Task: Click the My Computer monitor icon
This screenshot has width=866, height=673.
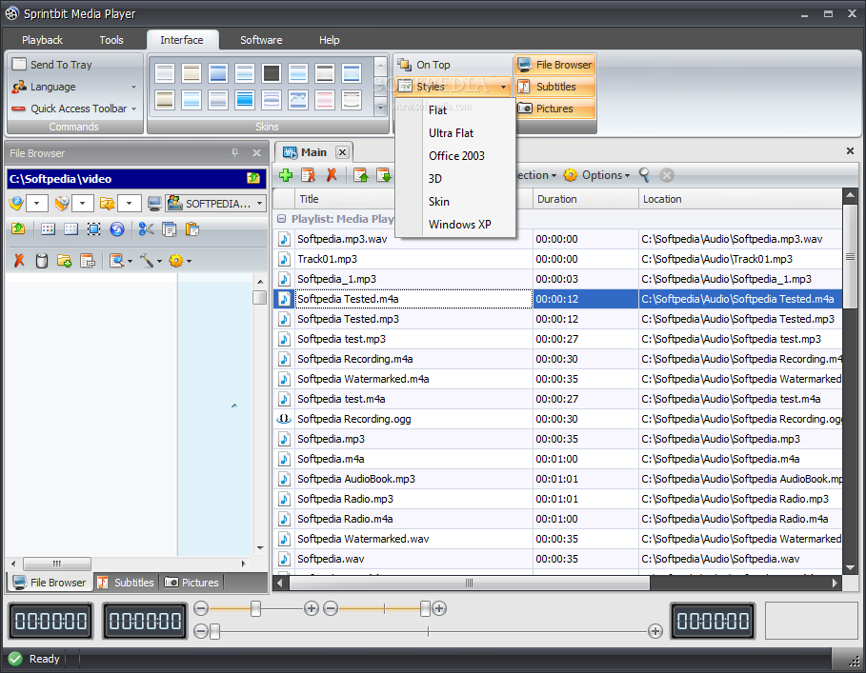Action: pyautogui.click(x=154, y=204)
